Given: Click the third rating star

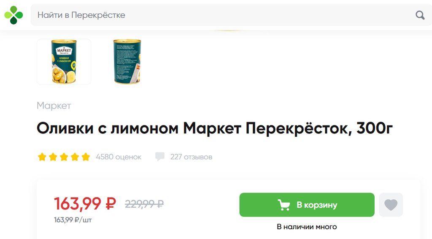Looking at the screenshot, I should pos(64,157).
